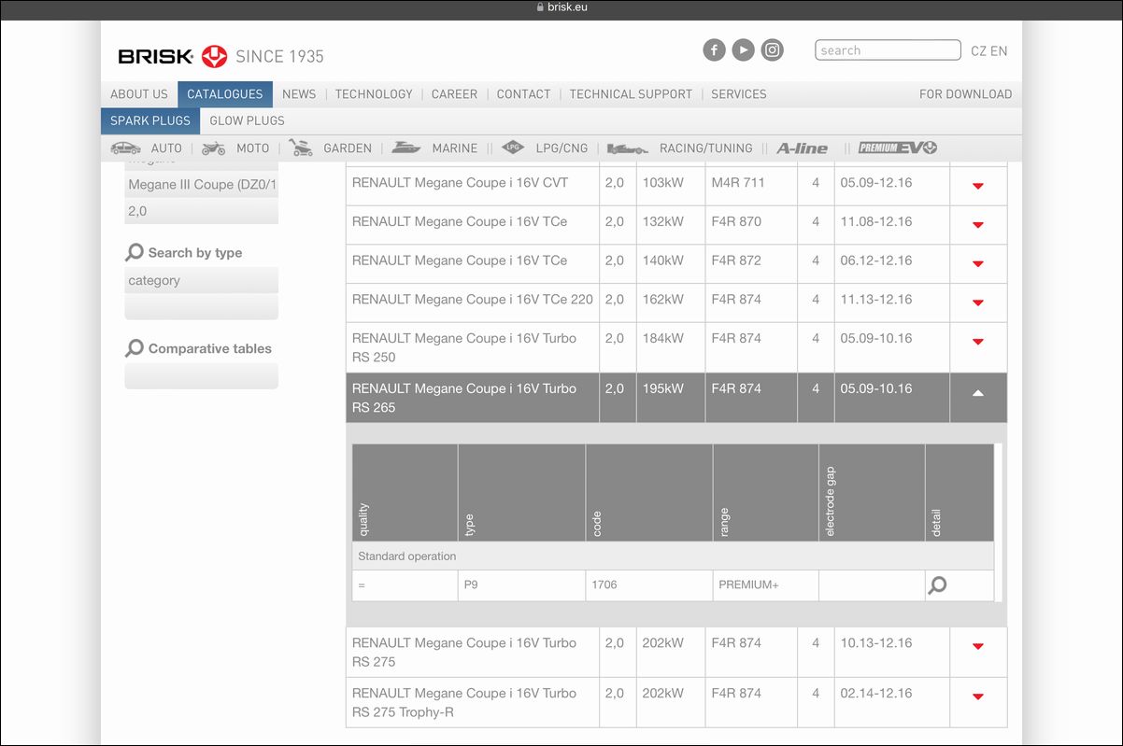The height and width of the screenshot is (746, 1123).
Task: Switch to the SPARK PLUGS tab
Action: [150, 120]
